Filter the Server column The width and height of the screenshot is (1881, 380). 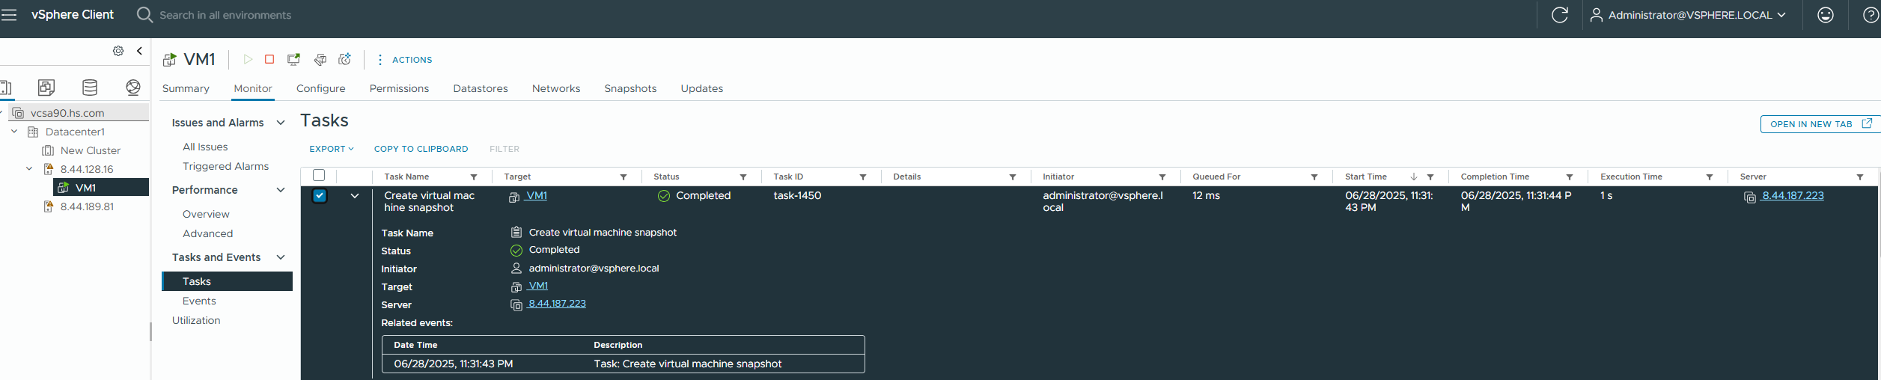1860,177
